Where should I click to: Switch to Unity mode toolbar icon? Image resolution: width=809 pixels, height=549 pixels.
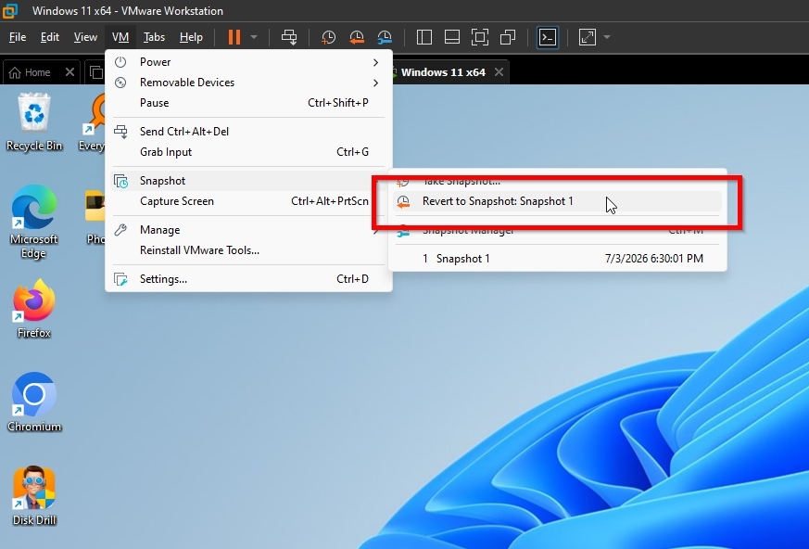[x=508, y=37]
